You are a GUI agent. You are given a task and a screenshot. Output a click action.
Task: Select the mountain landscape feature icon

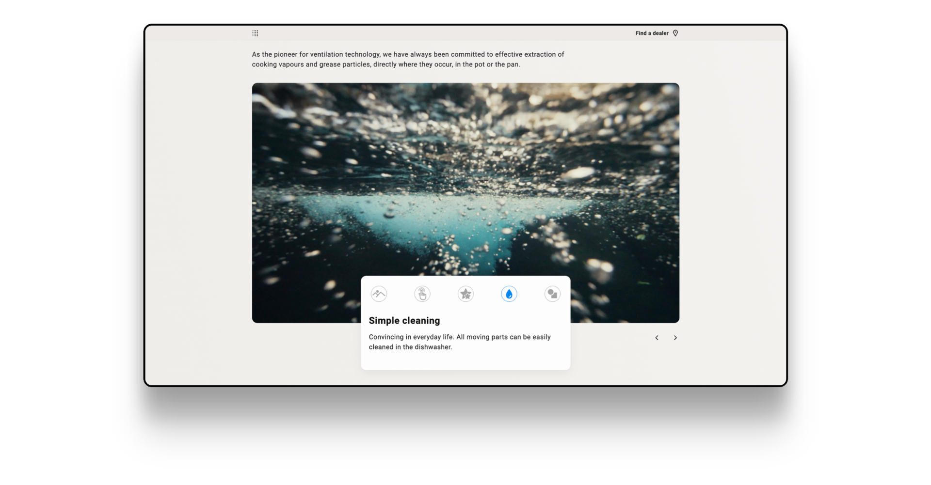(x=379, y=294)
